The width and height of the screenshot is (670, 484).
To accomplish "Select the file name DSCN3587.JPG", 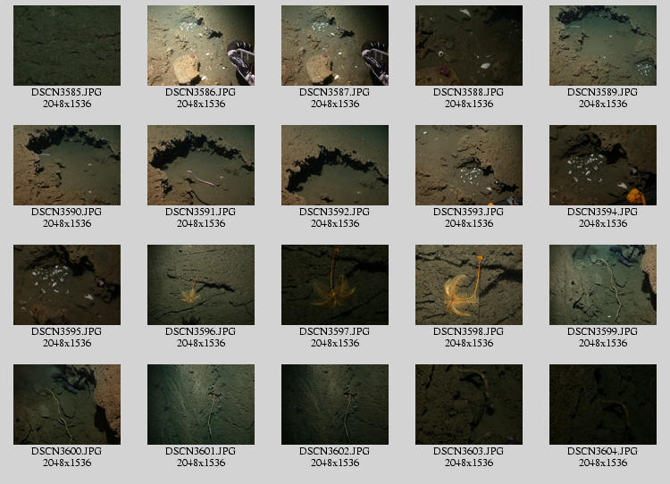I will point(335,92).
